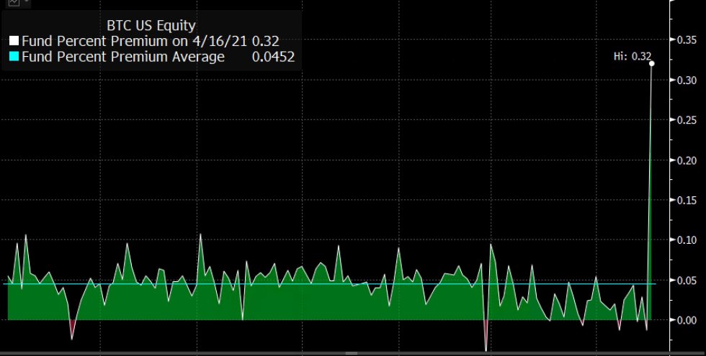Viewport: 706px width, 356px height.
Task: Click the Fund Percent Premium on 4/16/21 label
Action: coord(135,42)
